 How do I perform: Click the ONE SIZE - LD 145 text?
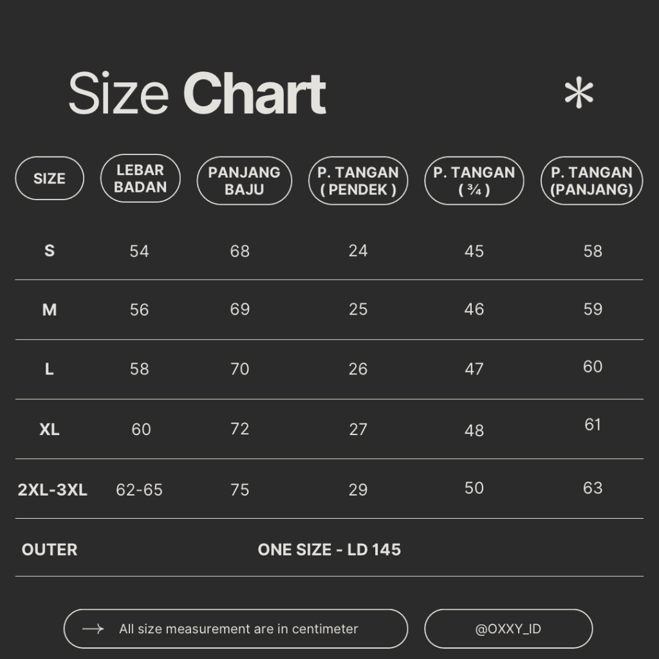329,550
